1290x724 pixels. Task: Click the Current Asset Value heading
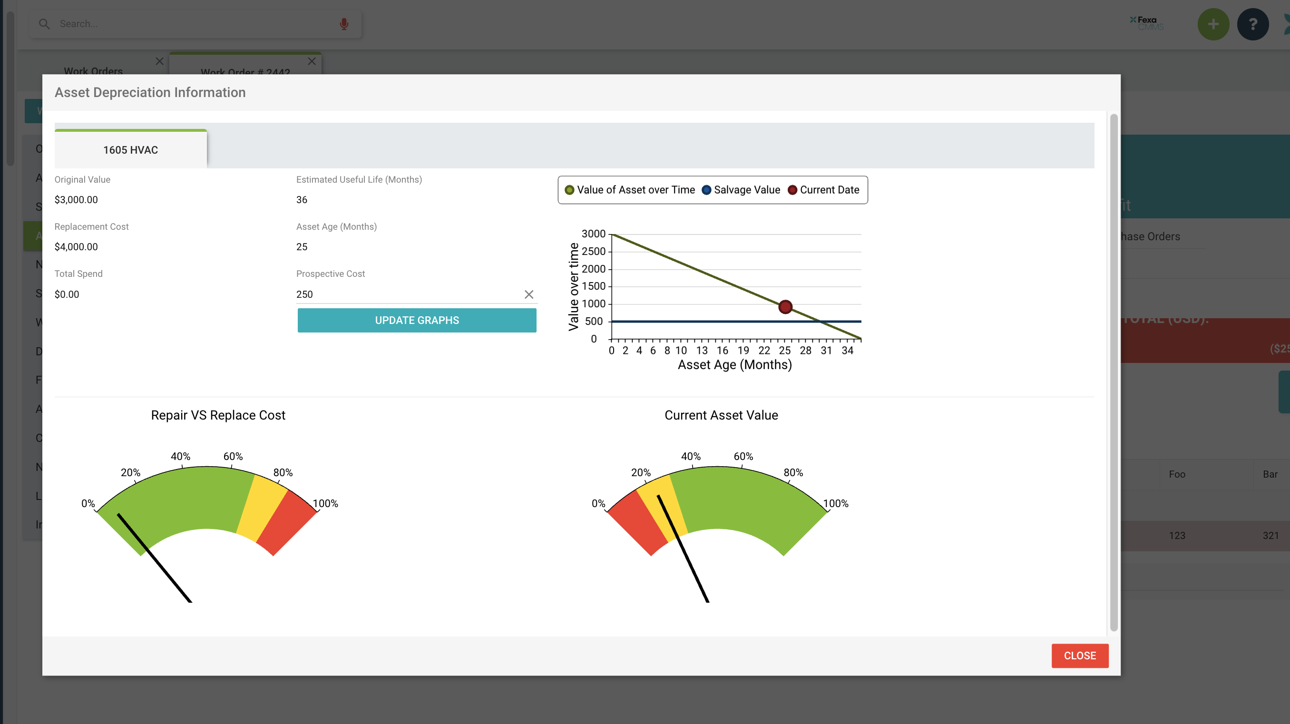tap(721, 415)
